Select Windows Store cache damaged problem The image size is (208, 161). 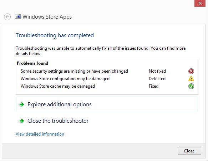tap(58, 86)
